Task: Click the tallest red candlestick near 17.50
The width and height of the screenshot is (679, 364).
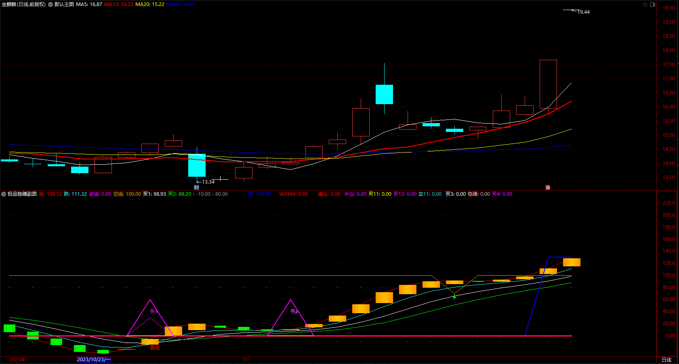Action: point(548,84)
